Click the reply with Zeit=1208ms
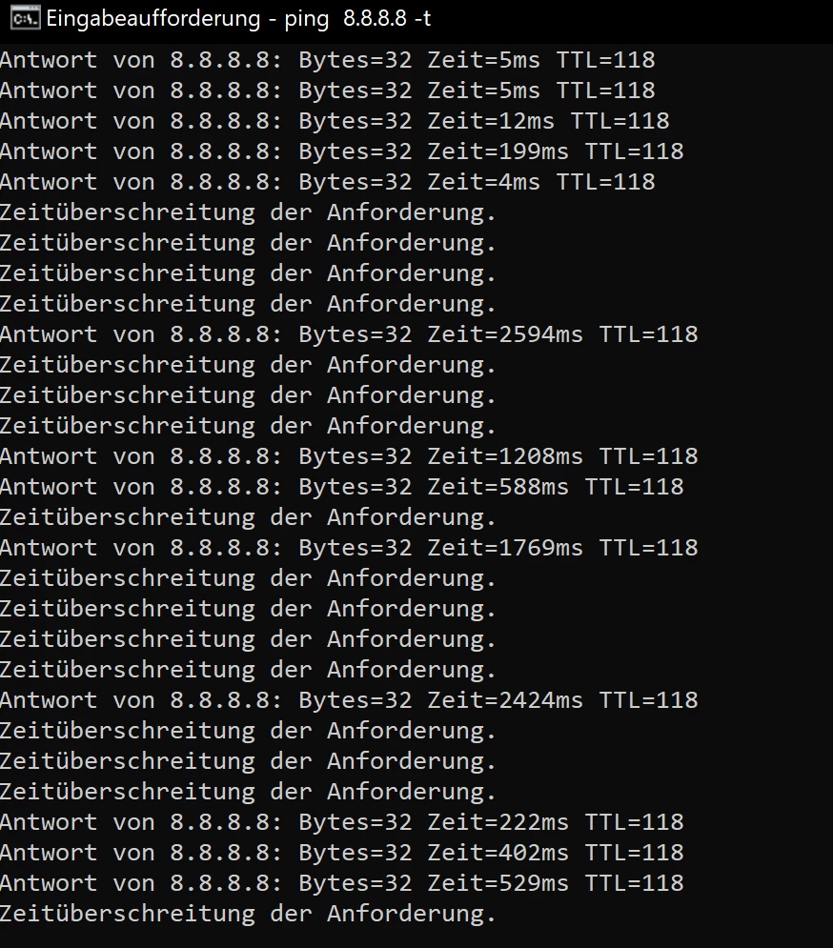 pos(349,456)
